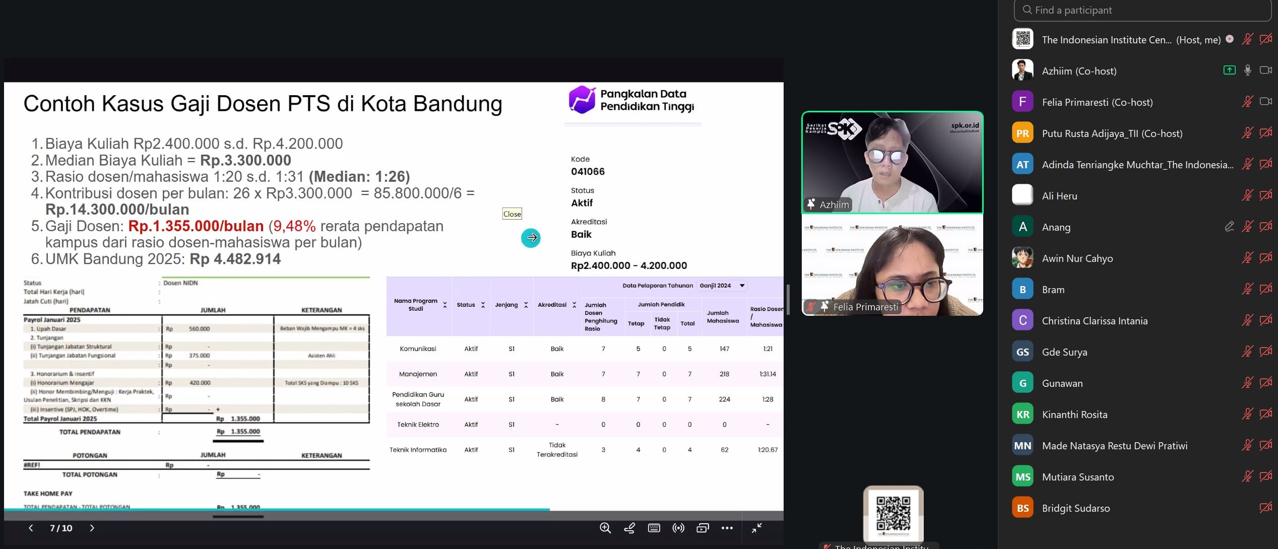Advance to the next slide arrow

click(x=92, y=528)
